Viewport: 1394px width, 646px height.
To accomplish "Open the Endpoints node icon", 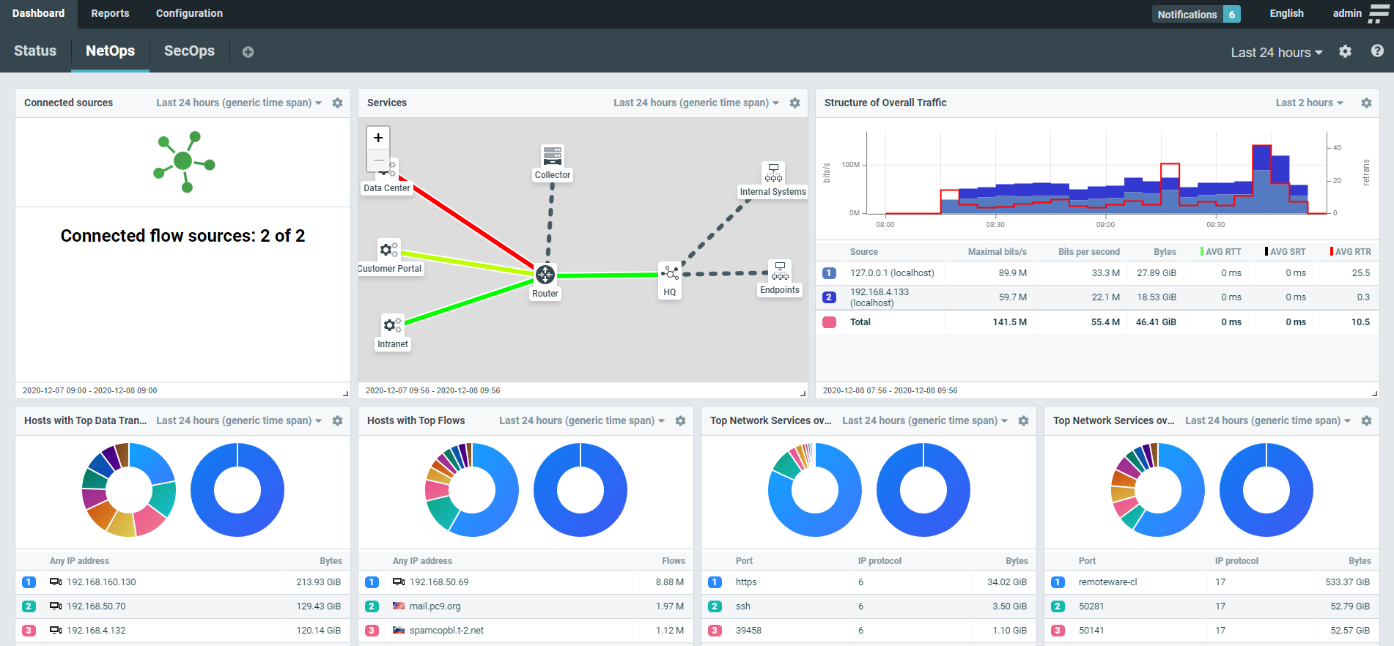I will click(x=780, y=270).
